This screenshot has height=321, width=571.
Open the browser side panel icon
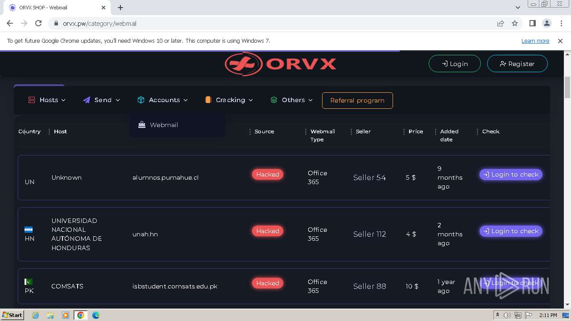(x=533, y=23)
